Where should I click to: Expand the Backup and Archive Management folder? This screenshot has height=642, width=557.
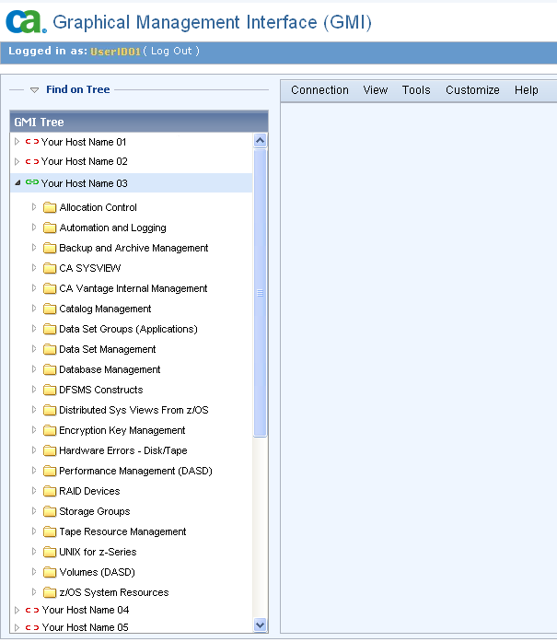coord(35,248)
